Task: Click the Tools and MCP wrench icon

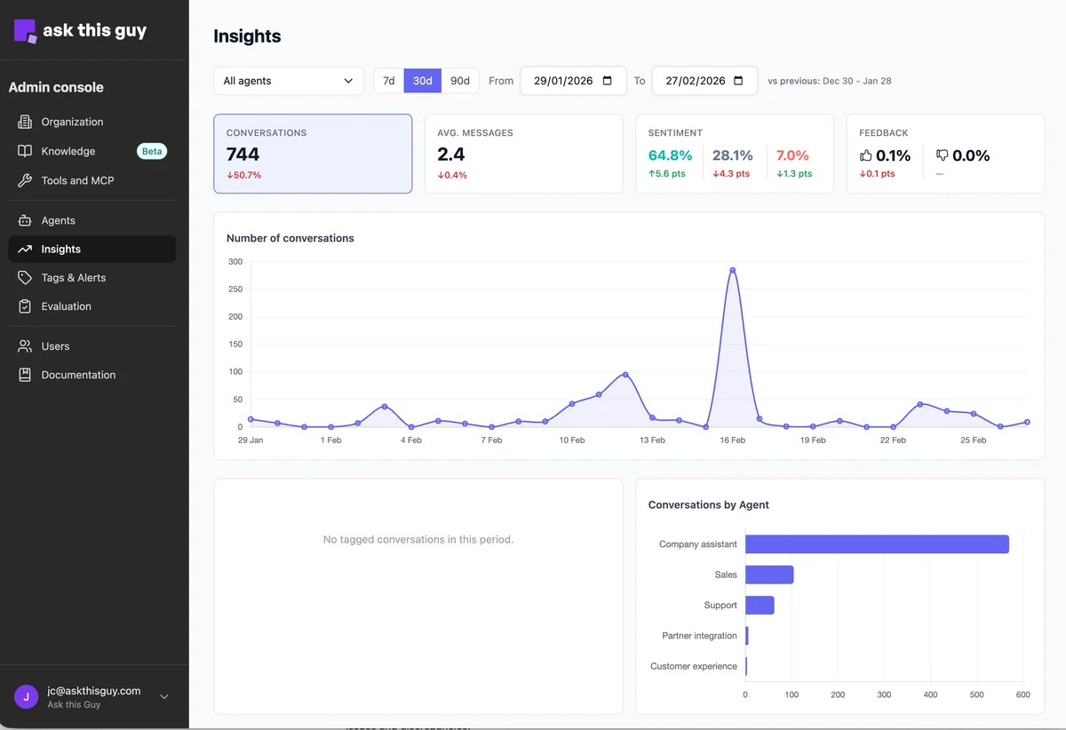Action: click(x=25, y=180)
